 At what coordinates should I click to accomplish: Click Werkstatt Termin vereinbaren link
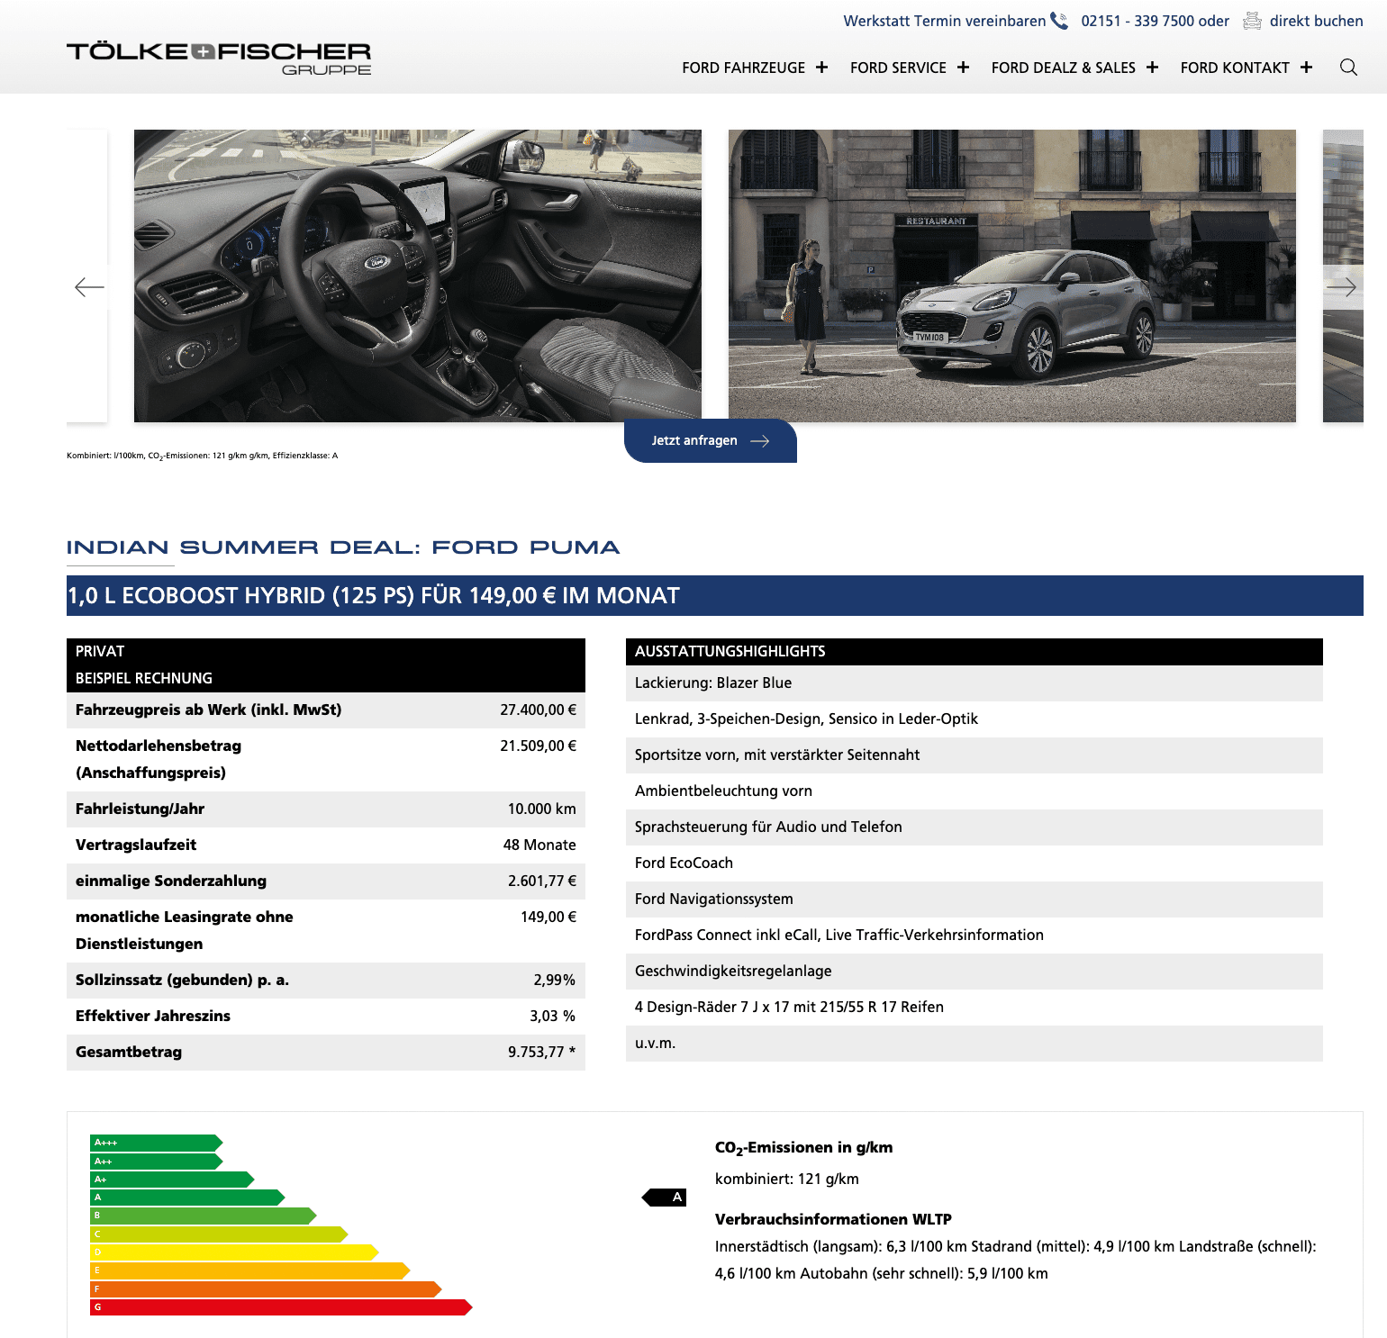pyautogui.click(x=945, y=21)
